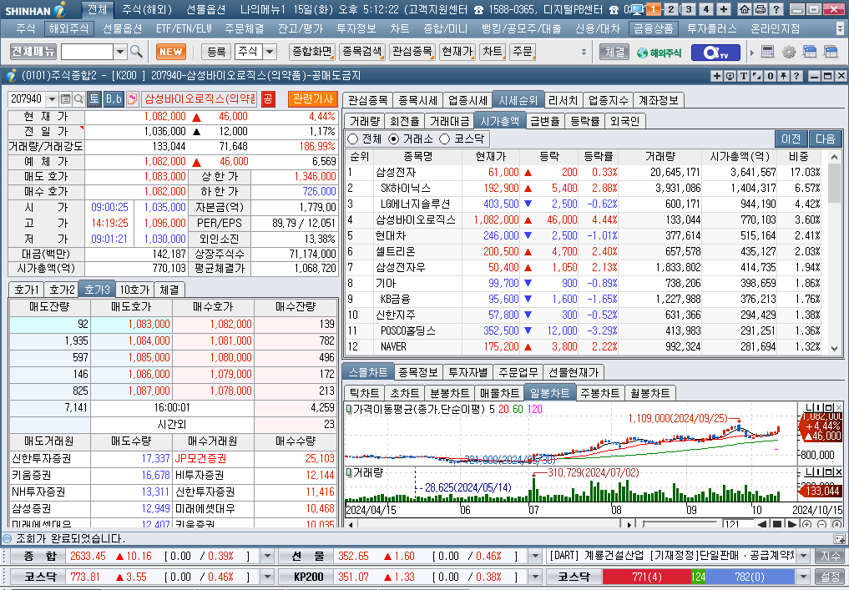
Task: Click the menu search input box
Action: [87, 52]
